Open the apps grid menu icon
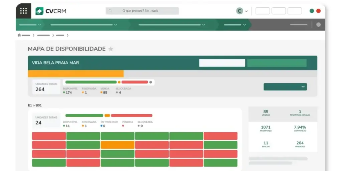 [x=23, y=11]
